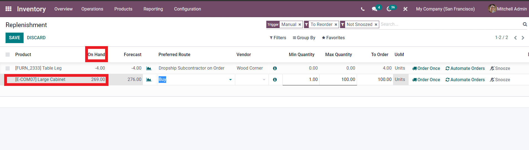Click Order Once for Large Cabinet

pyautogui.click(x=426, y=80)
